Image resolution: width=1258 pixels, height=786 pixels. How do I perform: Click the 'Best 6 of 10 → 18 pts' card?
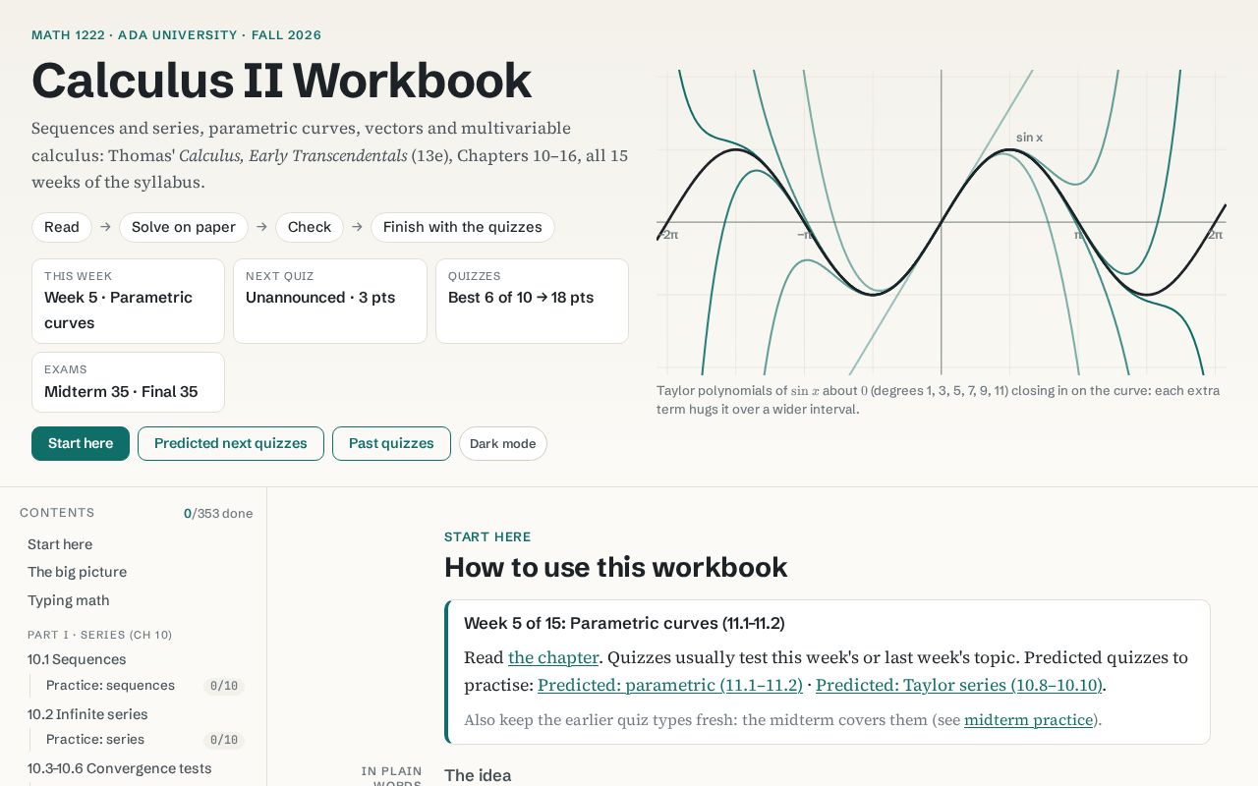coord(532,302)
